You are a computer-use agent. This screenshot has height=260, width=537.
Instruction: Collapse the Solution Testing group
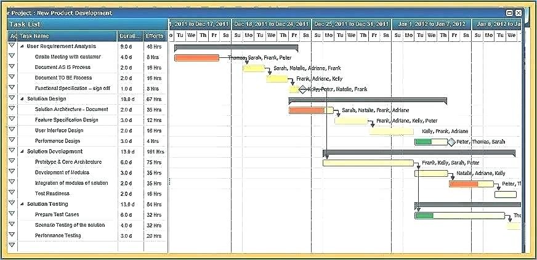point(22,203)
